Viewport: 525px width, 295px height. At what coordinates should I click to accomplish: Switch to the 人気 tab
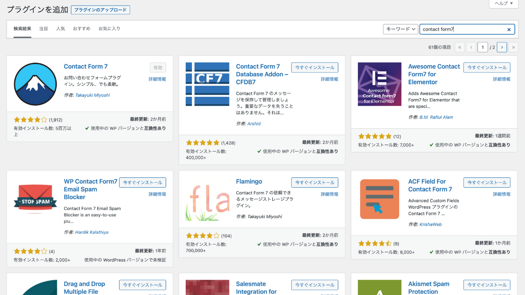tap(60, 29)
